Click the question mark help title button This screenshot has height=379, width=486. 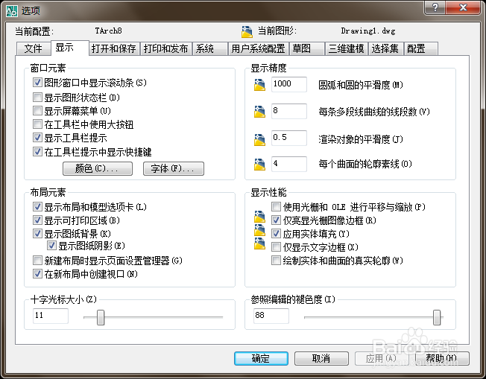coord(435,7)
